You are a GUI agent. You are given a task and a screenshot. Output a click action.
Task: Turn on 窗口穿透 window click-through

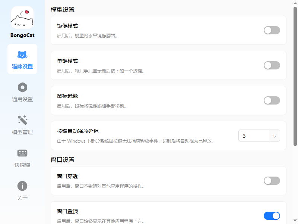pyautogui.click(x=272, y=181)
